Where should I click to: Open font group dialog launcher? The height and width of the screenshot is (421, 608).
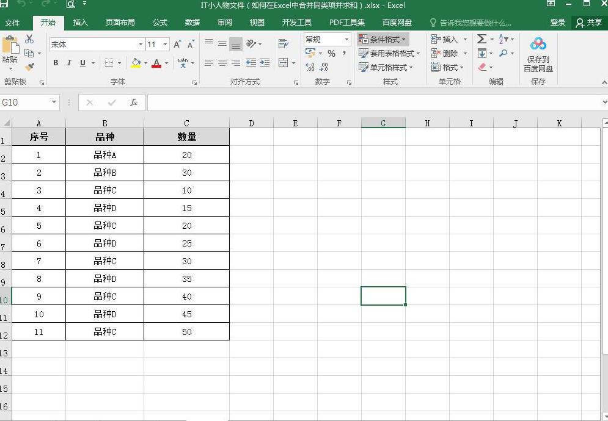(195, 82)
